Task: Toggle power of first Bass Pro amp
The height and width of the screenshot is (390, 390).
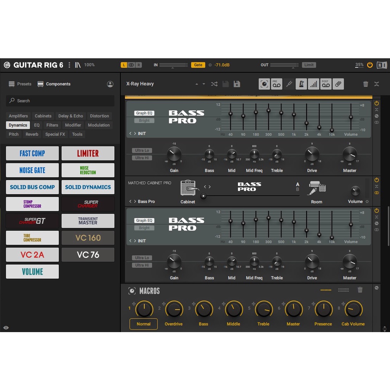Action: pyautogui.click(x=377, y=103)
